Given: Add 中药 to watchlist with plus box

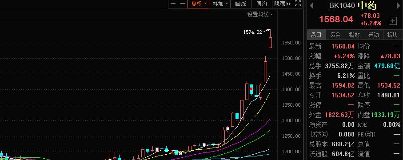Looking at the screenshot, I should (x=392, y=21).
